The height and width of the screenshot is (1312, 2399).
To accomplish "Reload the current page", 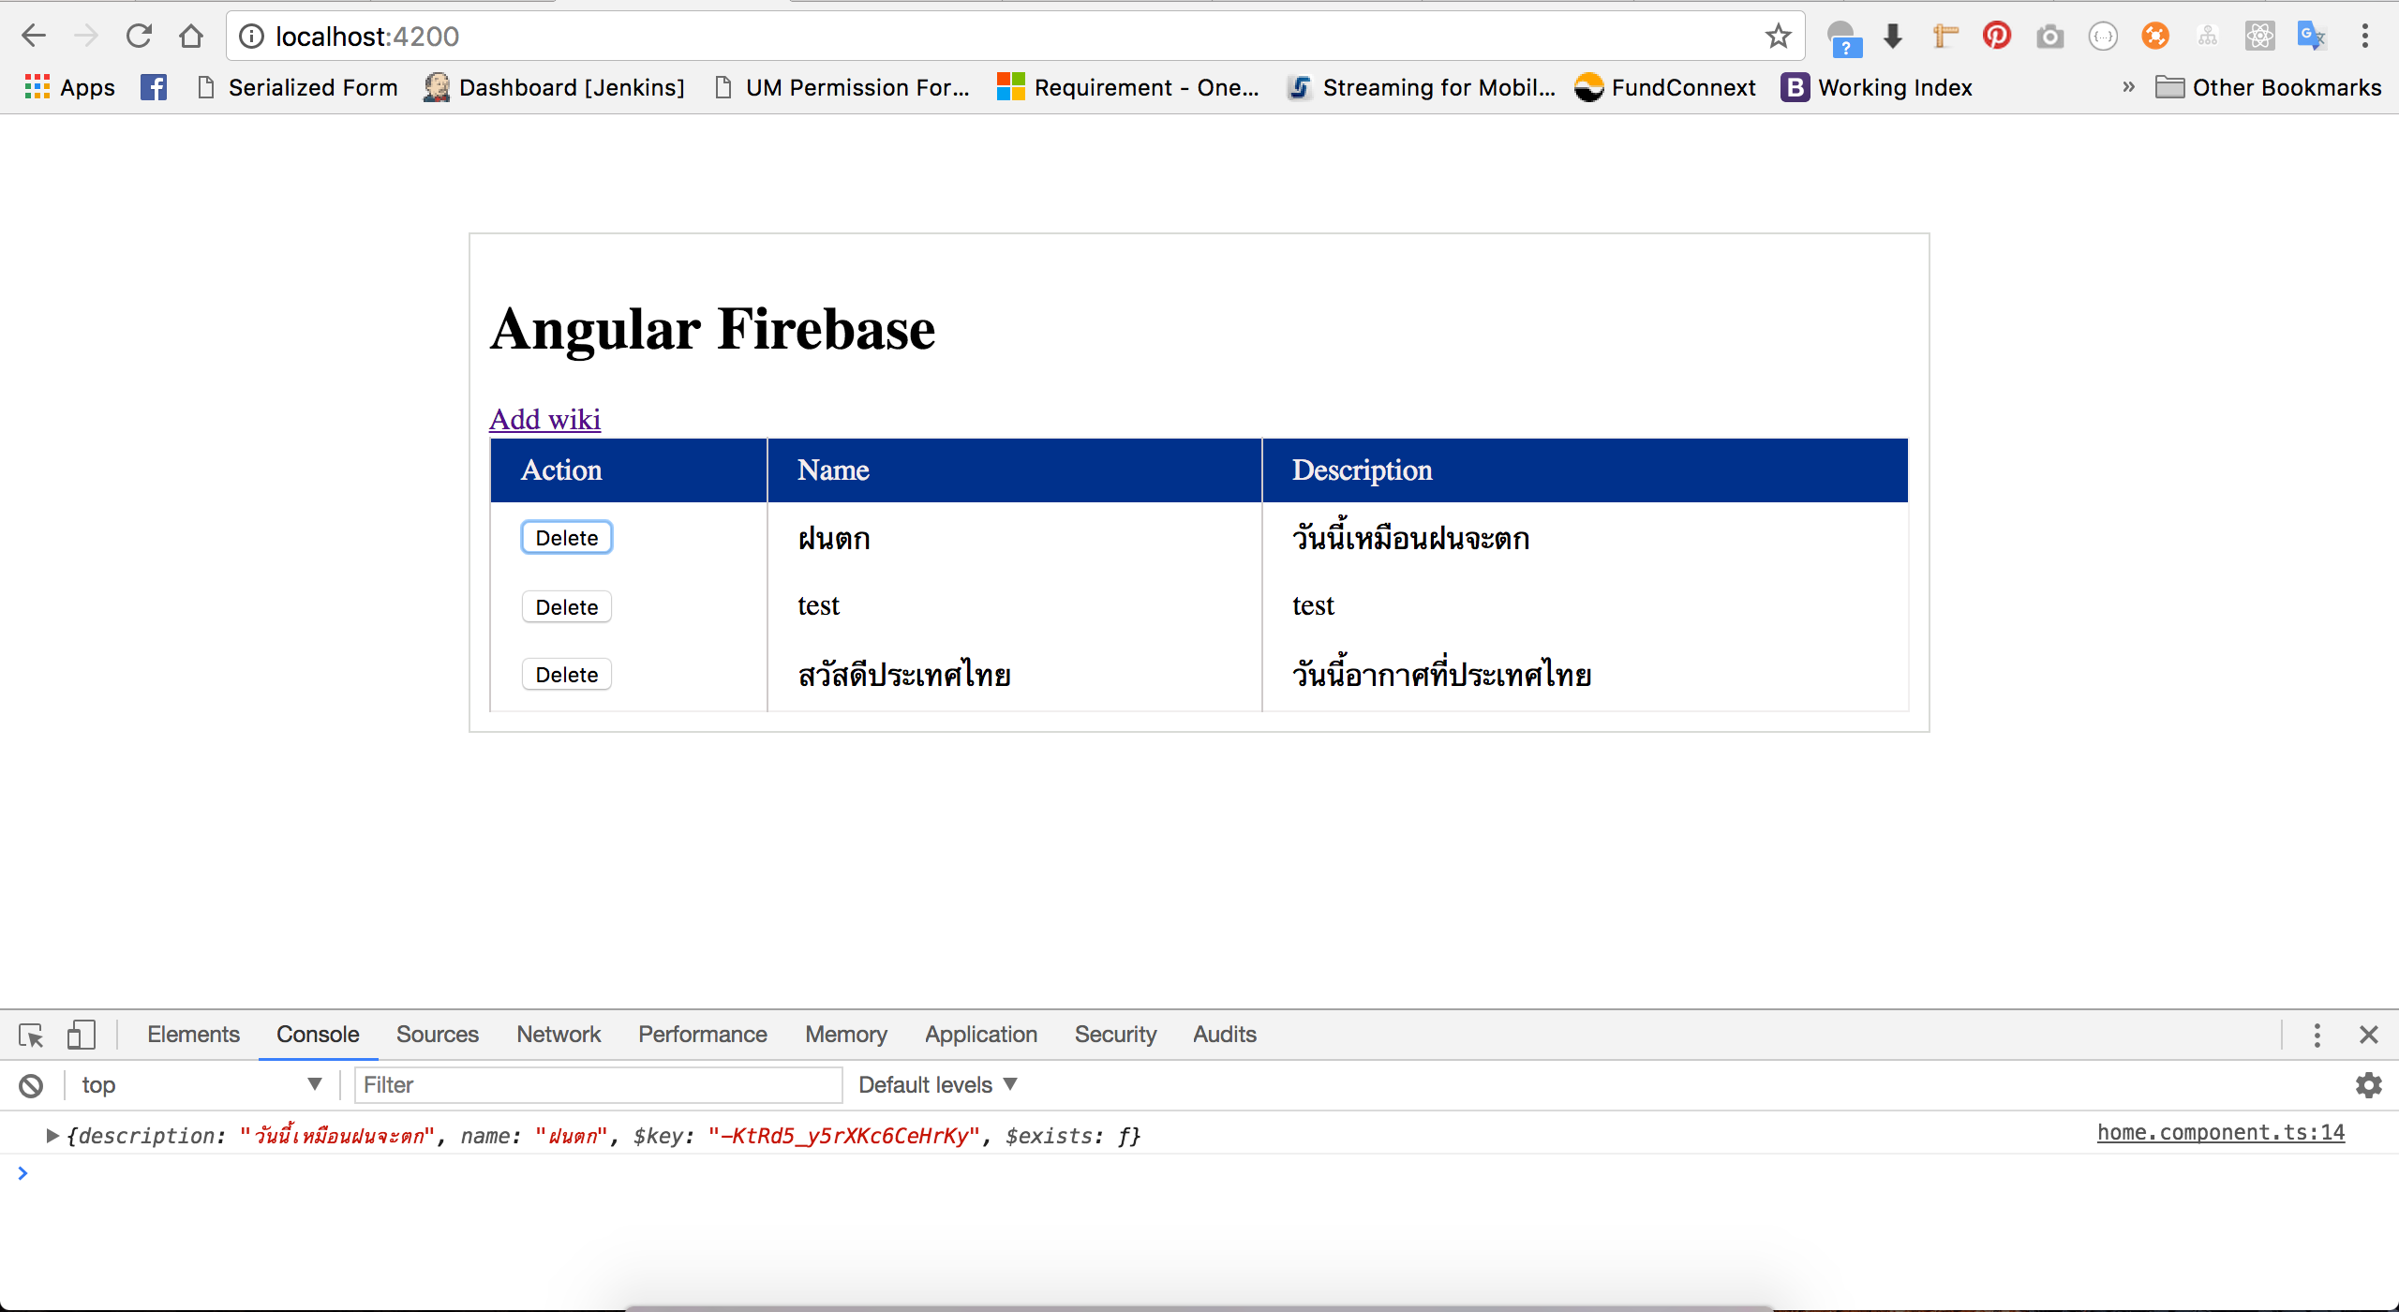I will tap(139, 36).
